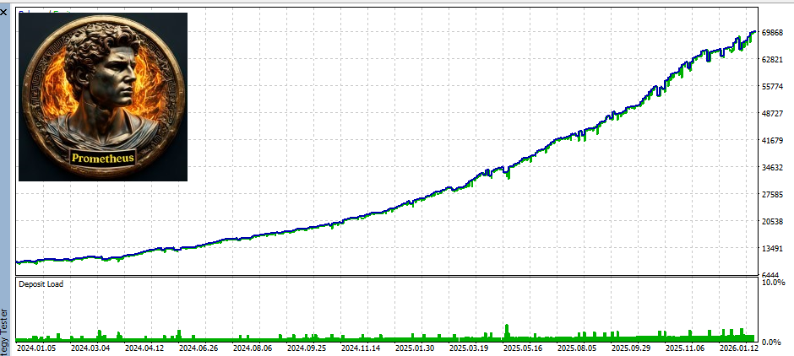The width and height of the screenshot is (794, 356).
Task: Click the 62821 value on the balance axis
Action: tap(773, 59)
